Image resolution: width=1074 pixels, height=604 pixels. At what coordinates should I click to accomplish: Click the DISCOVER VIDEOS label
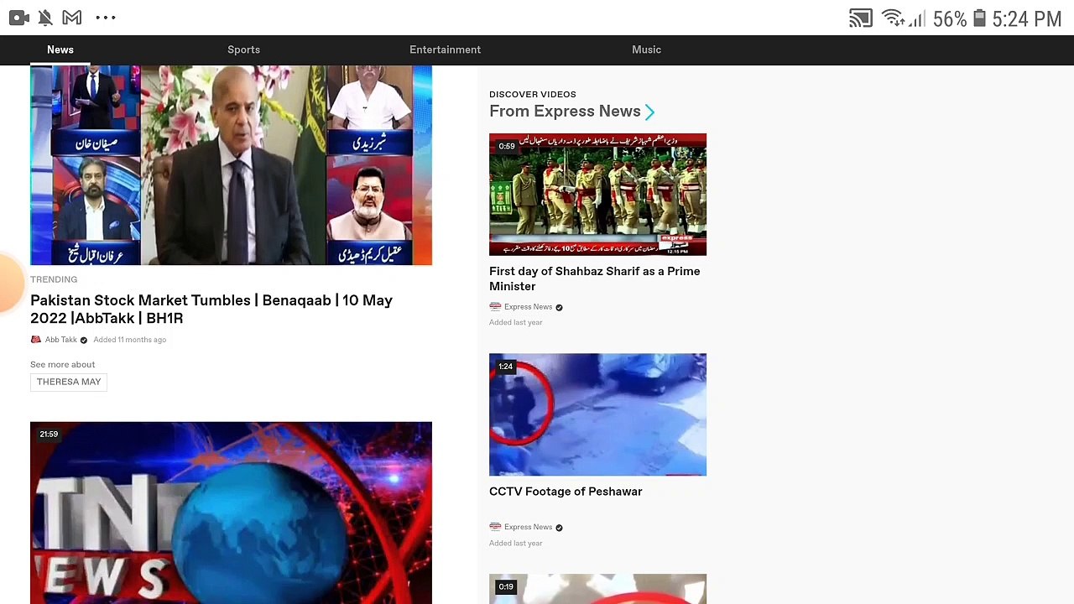tap(533, 95)
